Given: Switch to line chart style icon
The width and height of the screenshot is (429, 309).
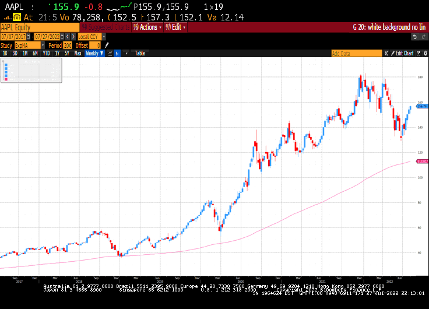Looking at the screenshot, I should (x=110, y=54).
